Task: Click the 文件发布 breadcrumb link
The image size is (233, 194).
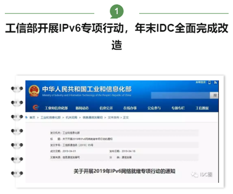Action: point(113,117)
